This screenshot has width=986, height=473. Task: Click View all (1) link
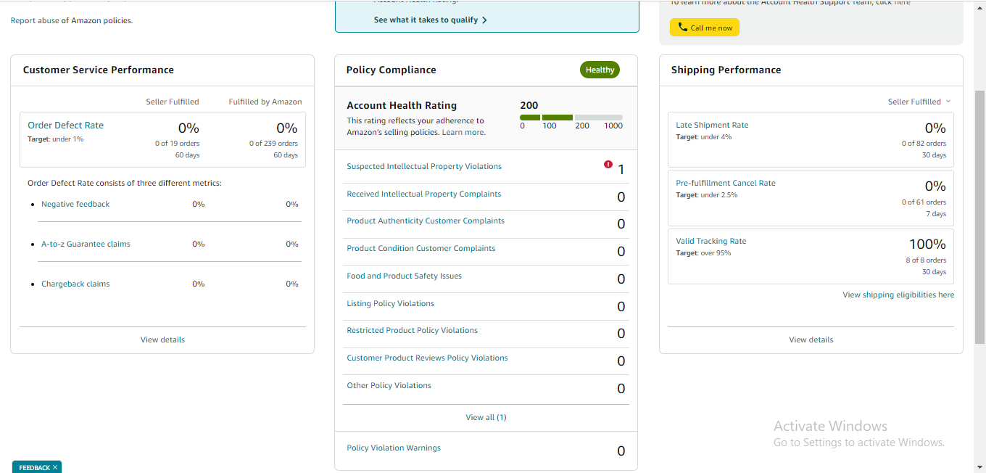coord(486,417)
